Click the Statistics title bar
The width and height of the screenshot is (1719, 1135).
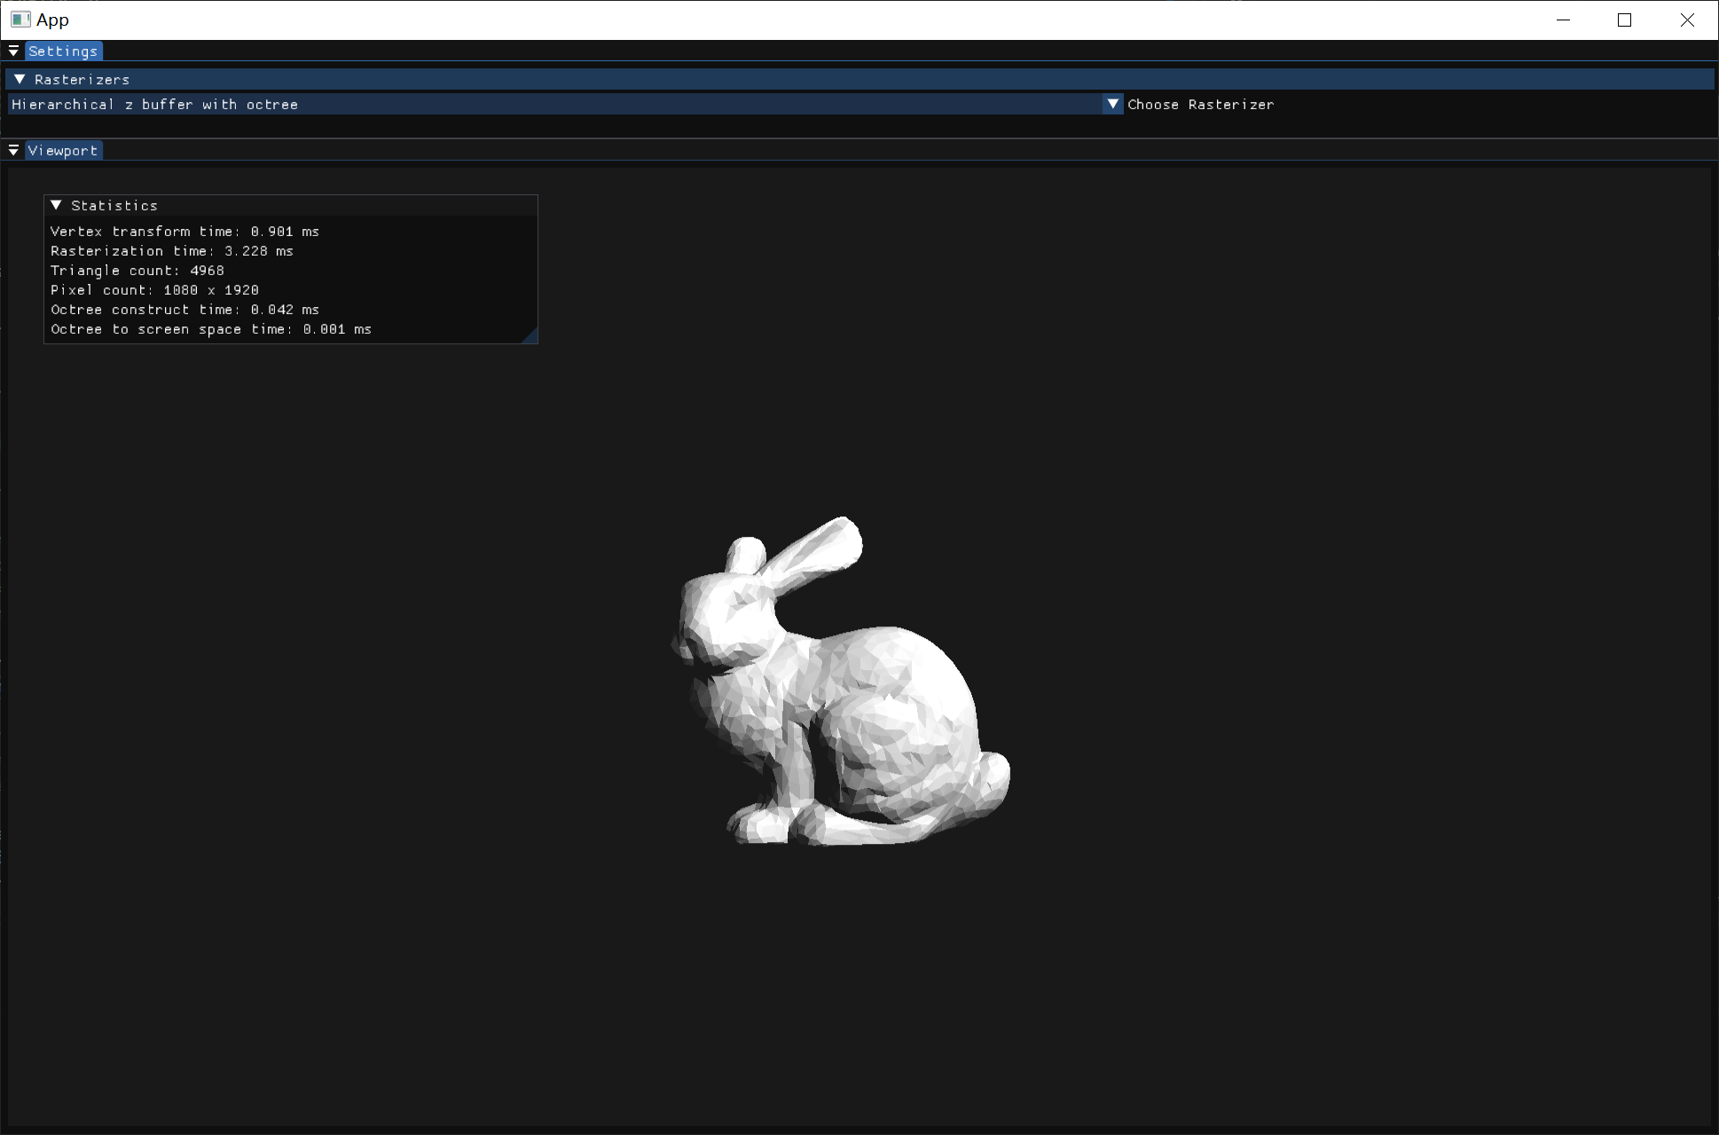click(293, 205)
